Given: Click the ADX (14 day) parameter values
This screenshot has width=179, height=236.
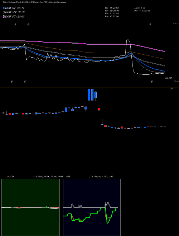Looking at the screenshot, I should point(101,177).
